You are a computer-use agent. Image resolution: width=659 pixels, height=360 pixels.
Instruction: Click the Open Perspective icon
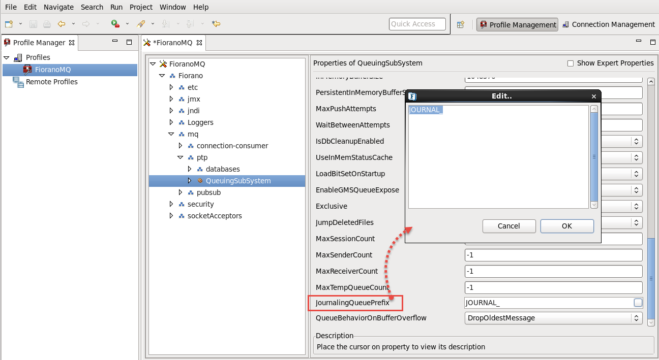pyautogui.click(x=460, y=24)
